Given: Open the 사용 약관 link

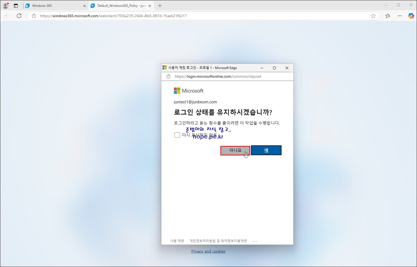Looking at the screenshot, I should [177, 241].
